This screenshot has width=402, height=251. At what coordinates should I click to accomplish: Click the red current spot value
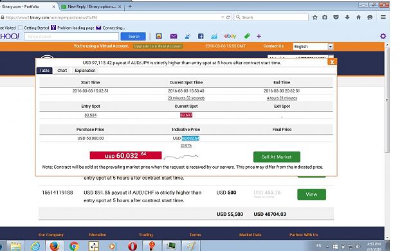(x=186, y=115)
